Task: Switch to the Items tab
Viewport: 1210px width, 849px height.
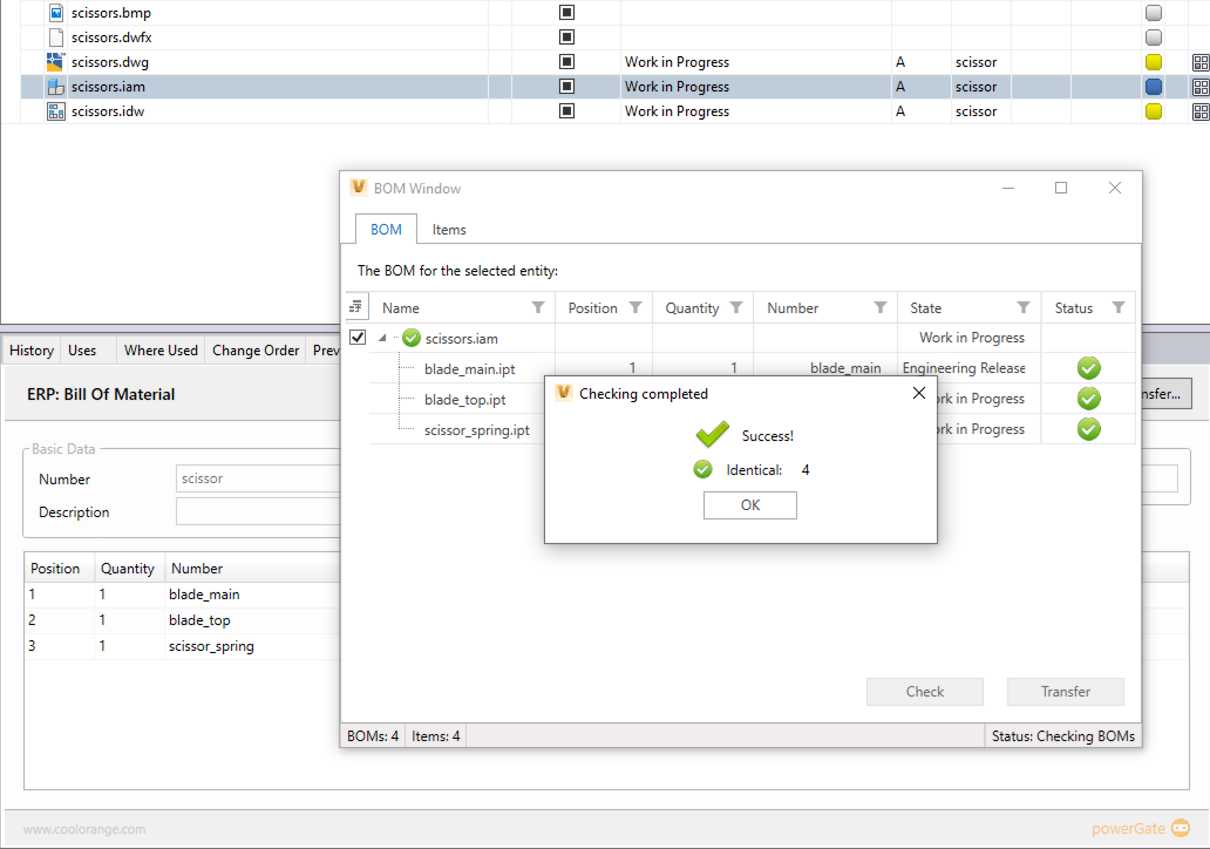Action: point(449,230)
